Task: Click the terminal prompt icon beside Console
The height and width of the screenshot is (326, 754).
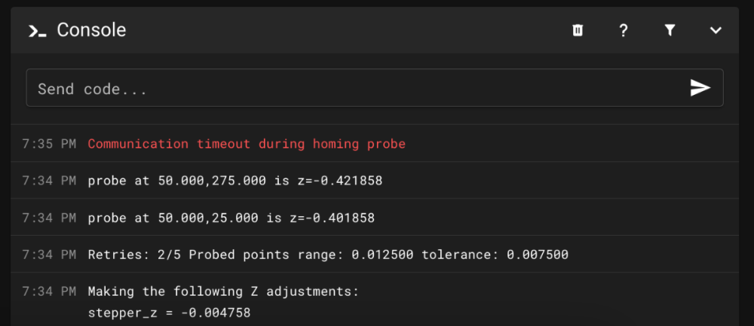Action: (38, 31)
